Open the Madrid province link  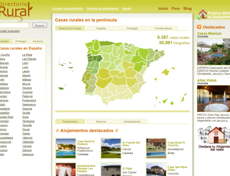tap(26, 75)
